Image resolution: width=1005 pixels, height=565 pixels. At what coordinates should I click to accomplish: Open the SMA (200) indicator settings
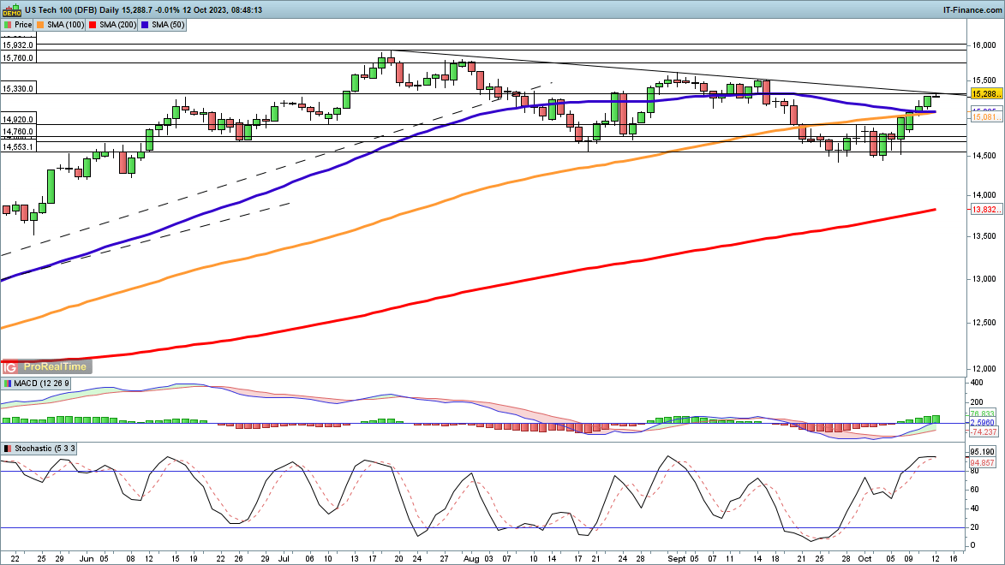113,25
